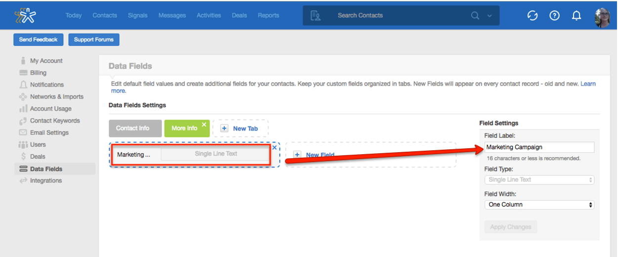
Task: Click the sync refresh icon in header
Action: (x=532, y=16)
